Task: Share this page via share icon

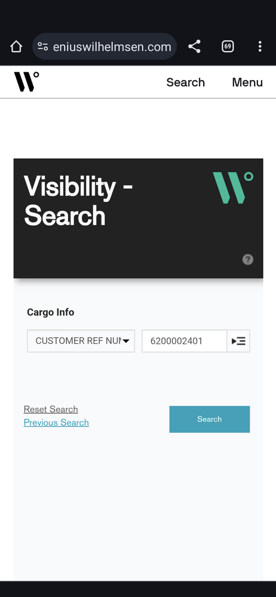Action: coord(194,47)
